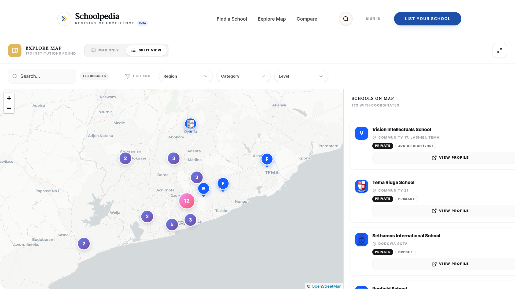
Task: Click the Tema Ridge School crest logo
Action: click(362, 186)
